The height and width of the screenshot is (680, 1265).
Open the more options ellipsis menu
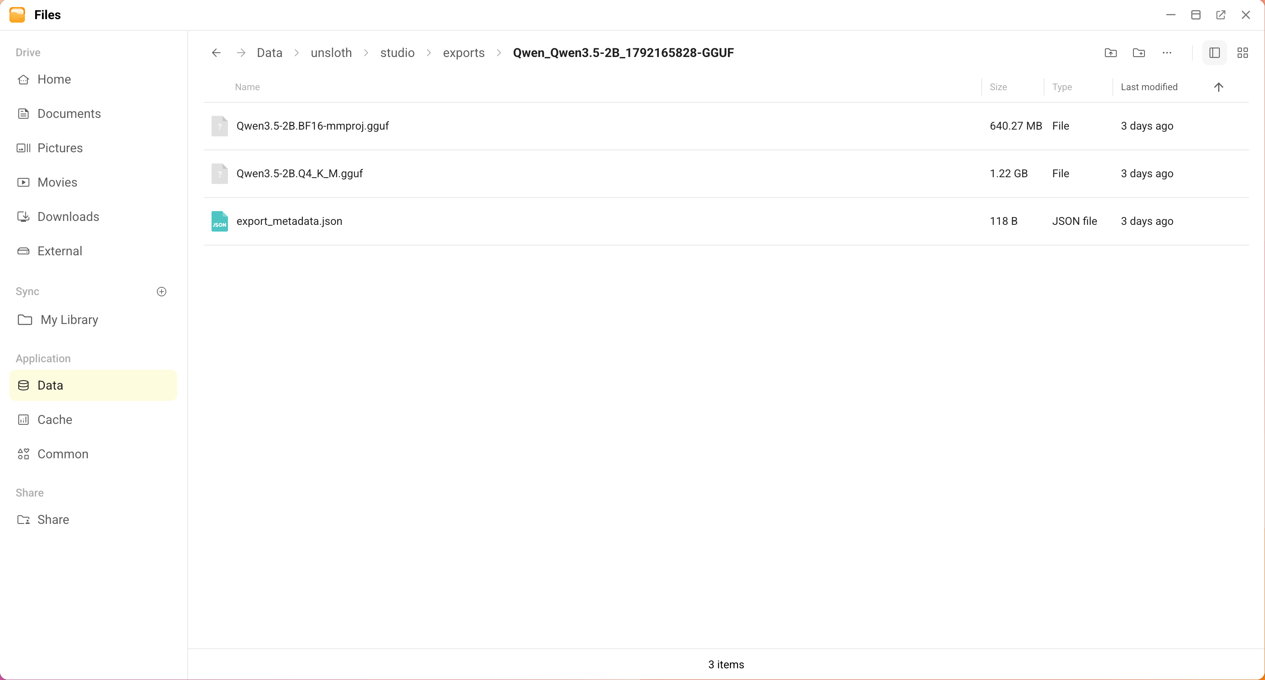pos(1167,53)
